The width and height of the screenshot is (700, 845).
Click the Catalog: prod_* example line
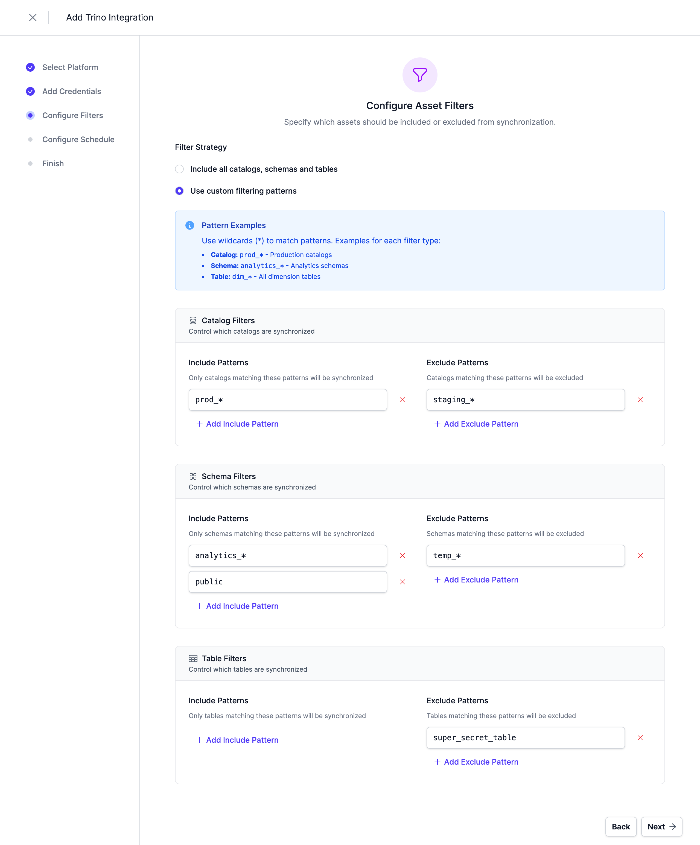point(271,255)
